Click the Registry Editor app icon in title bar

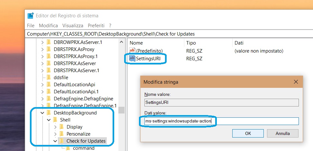(x=31, y=16)
